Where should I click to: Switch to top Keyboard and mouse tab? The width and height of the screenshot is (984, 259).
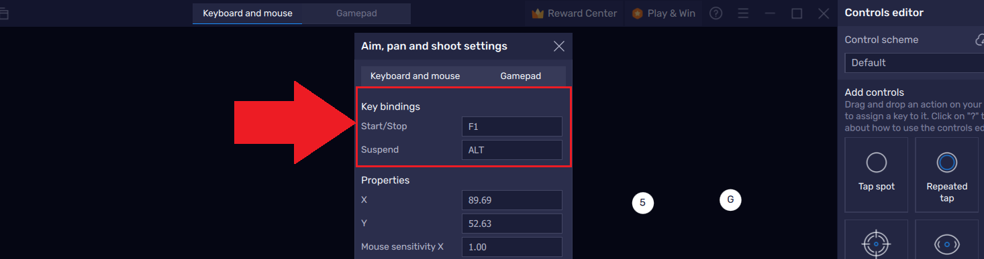click(248, 13)
